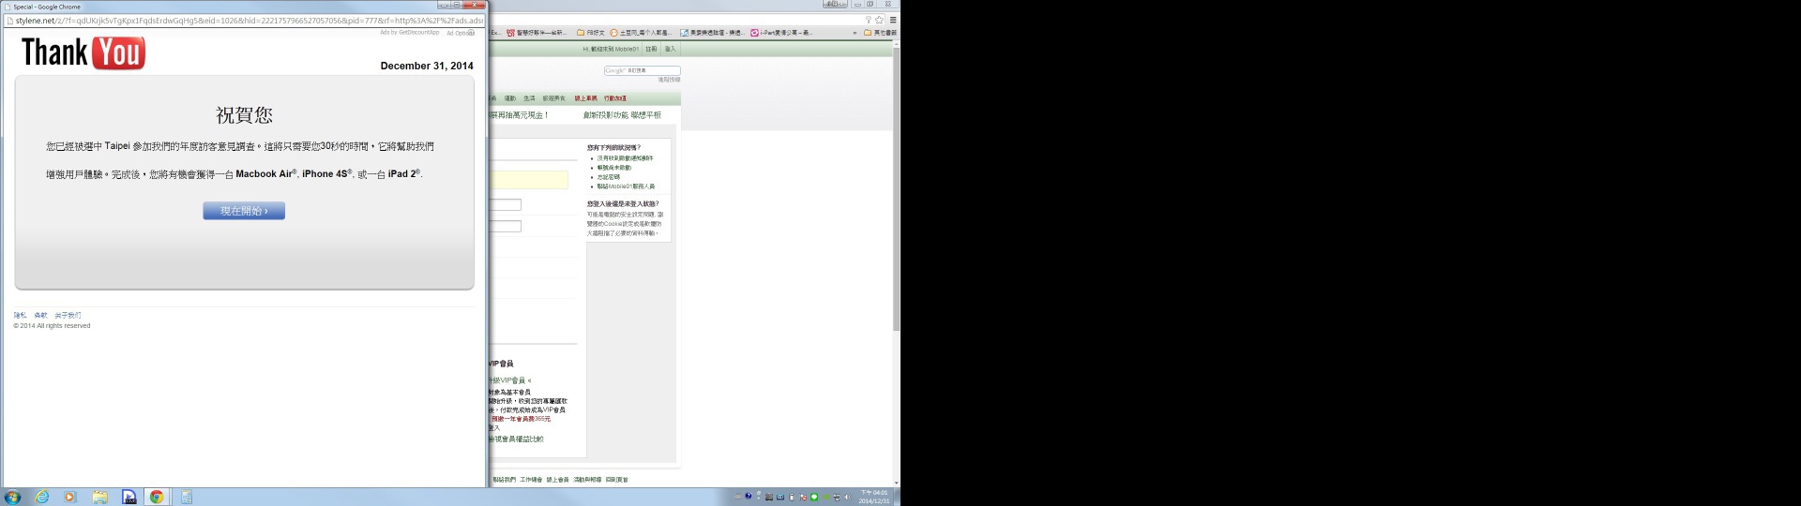Open the 美安購物 bookmark
Image resolution: width=1801 pixels, height=506 pixels.
(712, 33)
